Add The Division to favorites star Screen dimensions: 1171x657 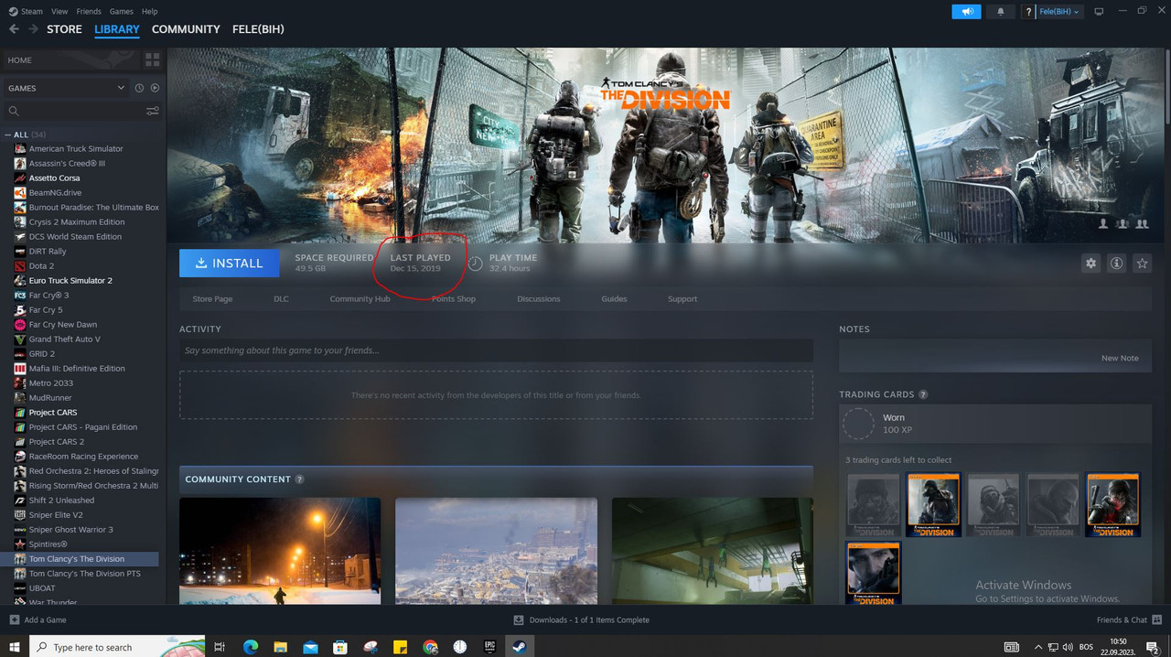(x=1142, y=263)
